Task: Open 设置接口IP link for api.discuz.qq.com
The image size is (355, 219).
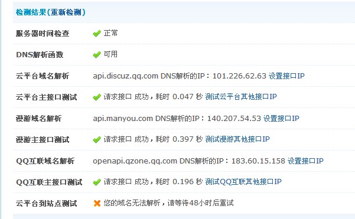Action: [286, 76]
